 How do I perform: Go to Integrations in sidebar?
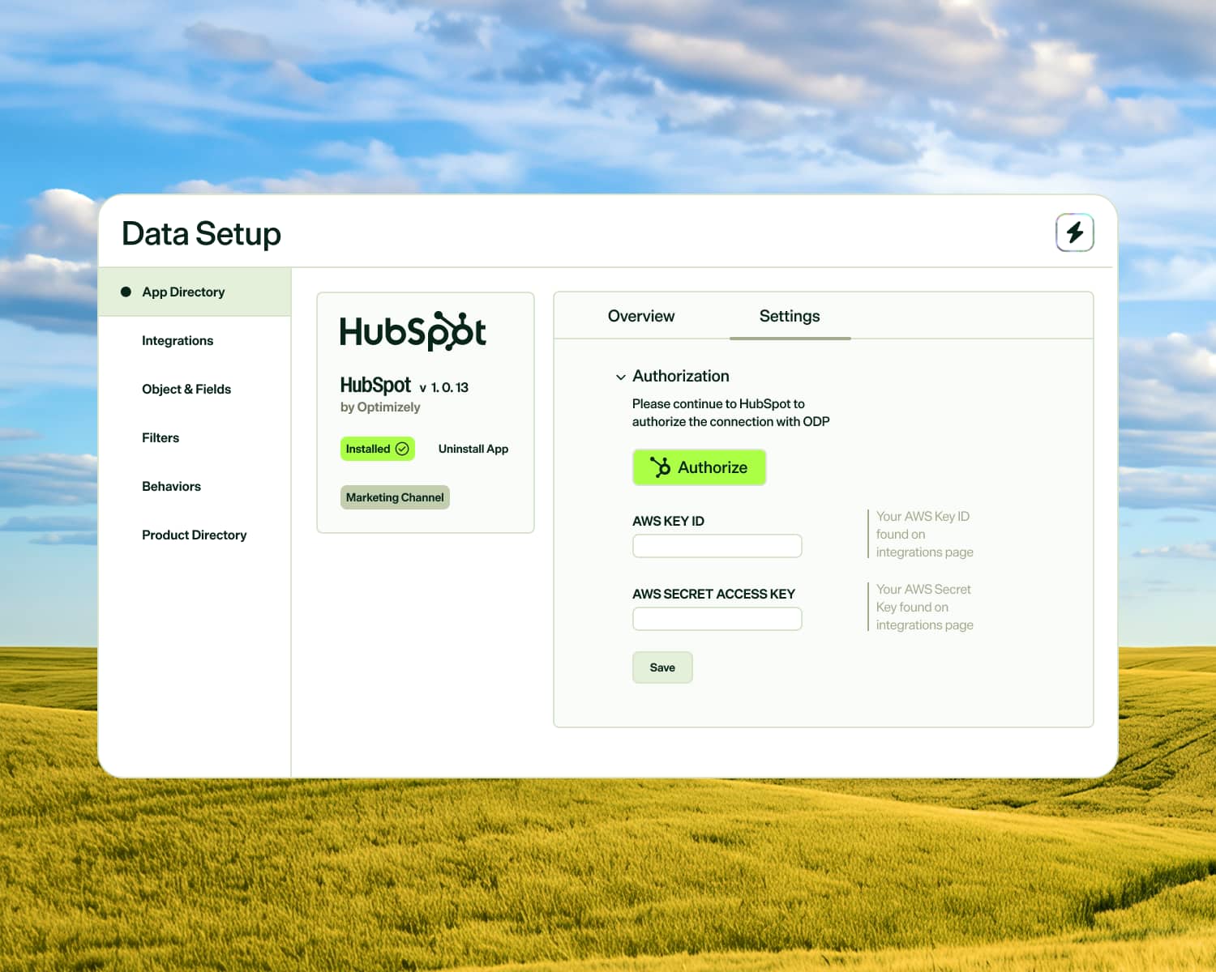pyautogui.click(x=178, y=340)
